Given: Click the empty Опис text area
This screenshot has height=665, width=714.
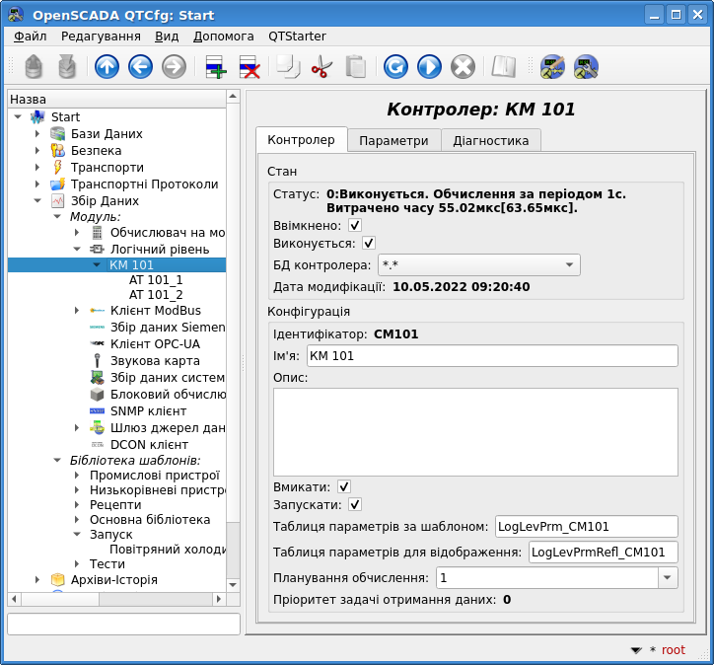Looking at the screenshot, I should [475, 432].
